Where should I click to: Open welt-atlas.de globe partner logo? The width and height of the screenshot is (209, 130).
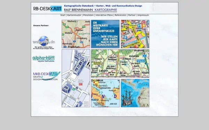pos(44,42)
